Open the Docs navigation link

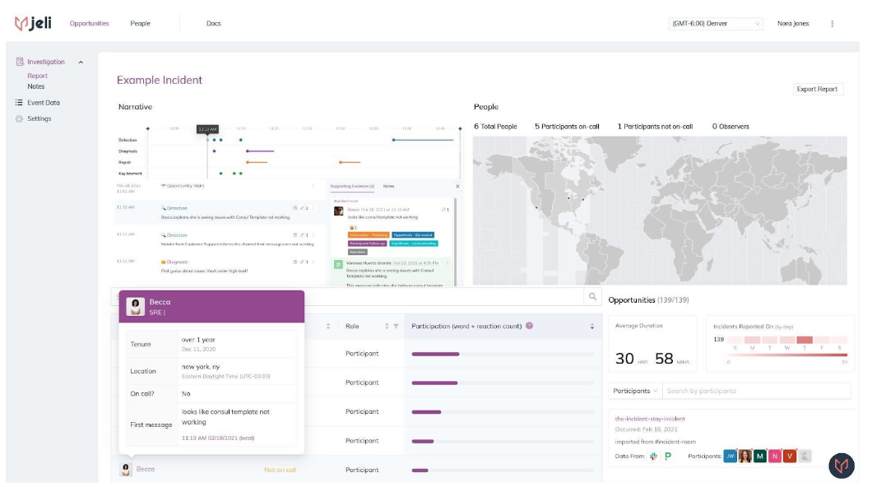point(214,23)
